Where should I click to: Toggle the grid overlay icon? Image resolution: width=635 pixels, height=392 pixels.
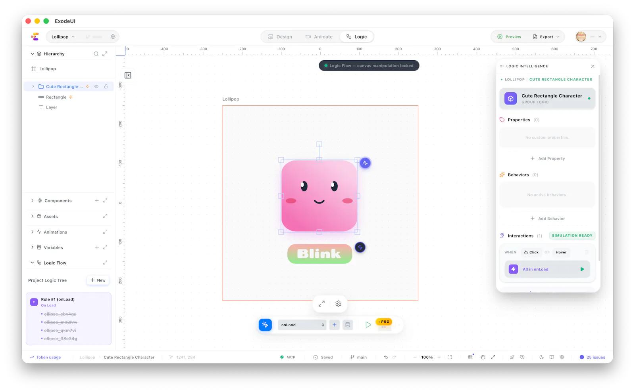470,357
